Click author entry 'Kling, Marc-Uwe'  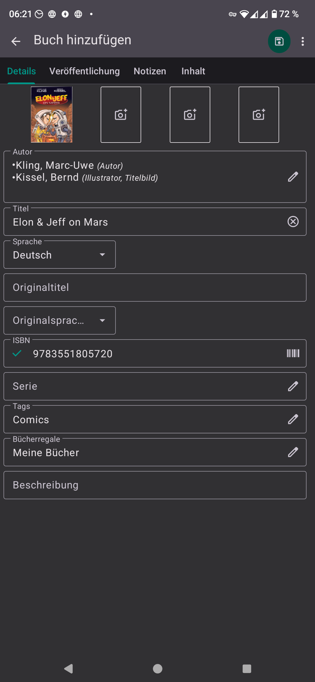[x=55, y=165]
